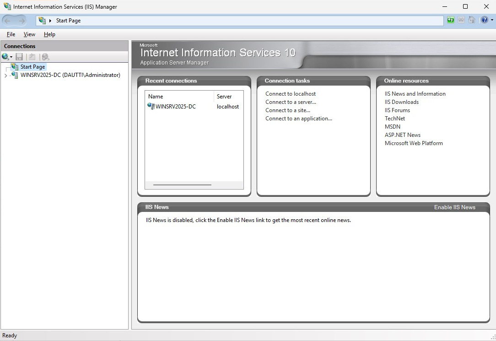Close the IIS Manager window
The image size is (496, 341).
point(486,7)
